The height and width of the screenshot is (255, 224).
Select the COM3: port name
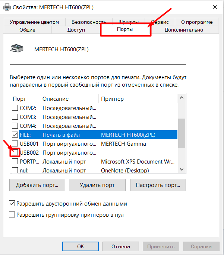(28, 117)
